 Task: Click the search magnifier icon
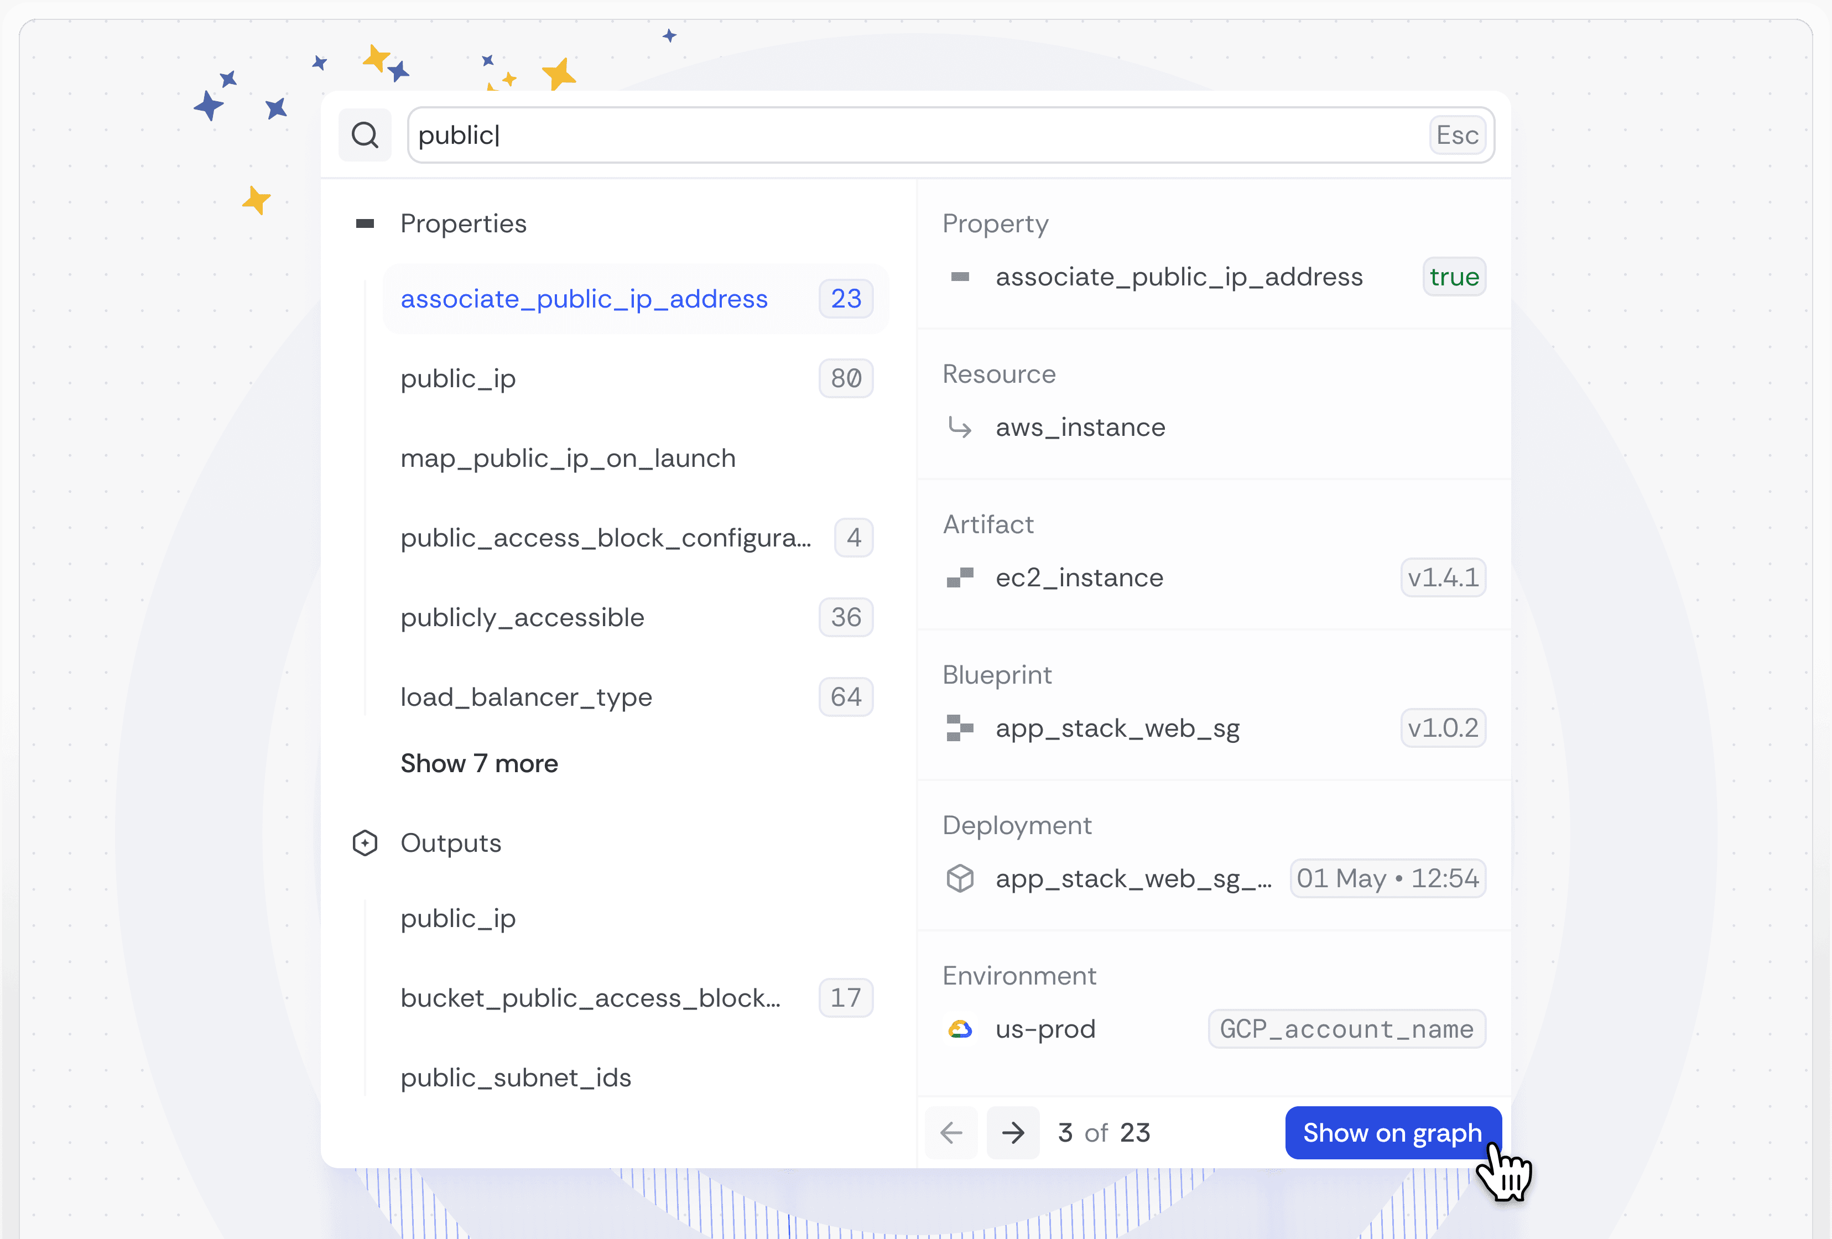click(365, 135)
